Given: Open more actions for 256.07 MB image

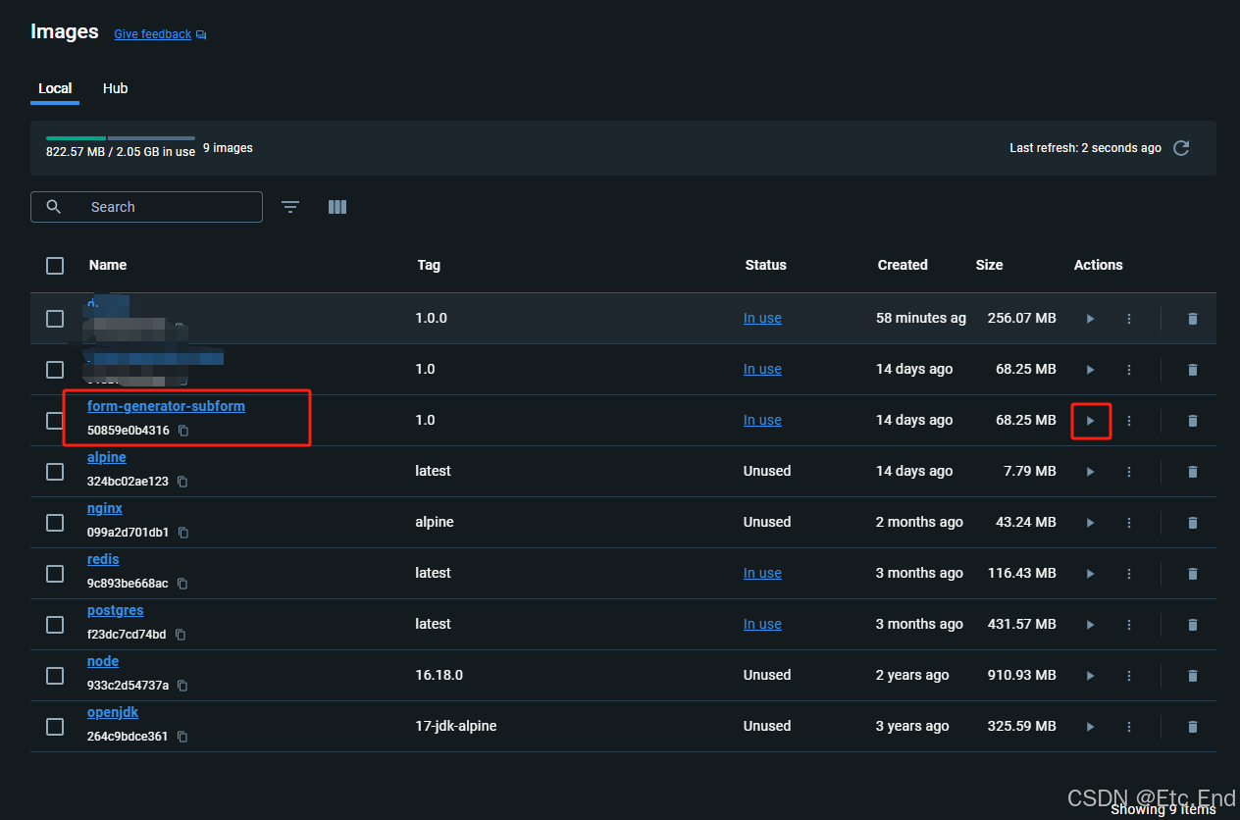Looking at the screenshot, I should pyautogui.click(x=1129, y=319).
